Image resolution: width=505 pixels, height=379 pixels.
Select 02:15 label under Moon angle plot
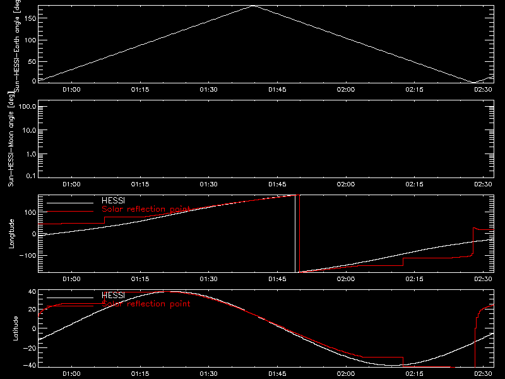pyautogui.click(x=415, y=184)
